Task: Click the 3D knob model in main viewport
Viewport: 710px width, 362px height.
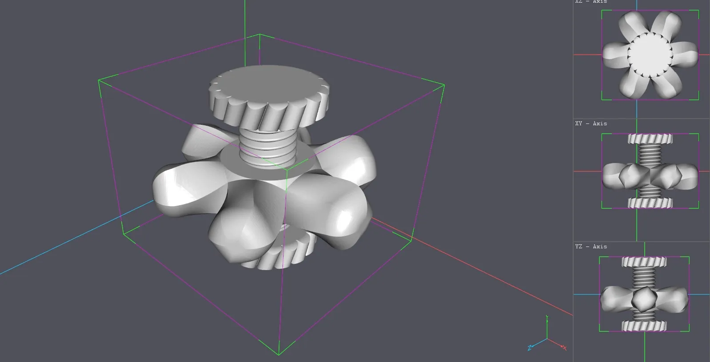Action: click(265, 168)
